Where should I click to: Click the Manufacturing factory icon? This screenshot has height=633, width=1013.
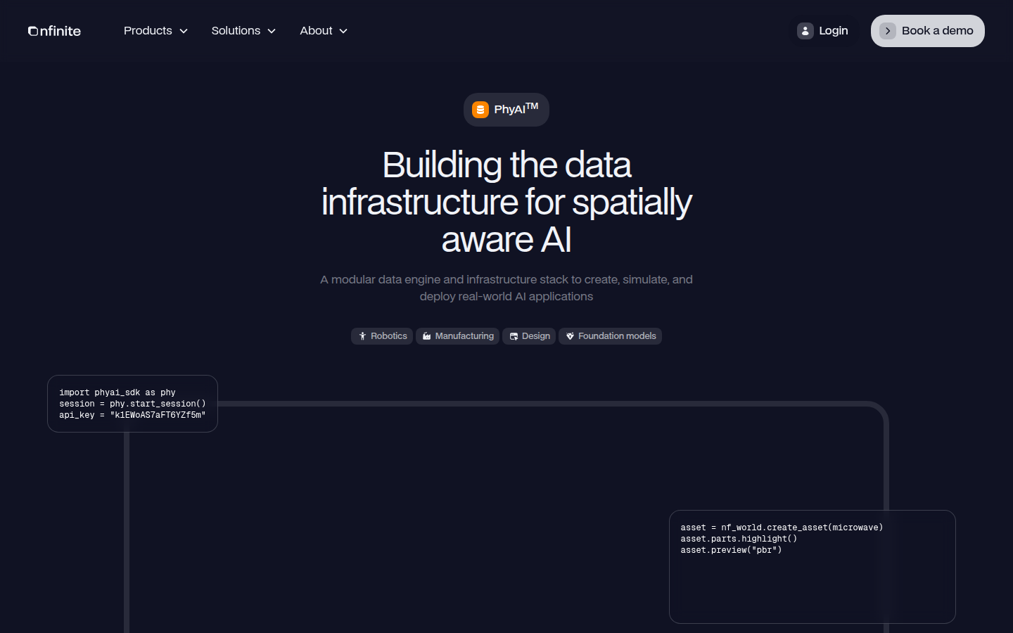[426, 336]
